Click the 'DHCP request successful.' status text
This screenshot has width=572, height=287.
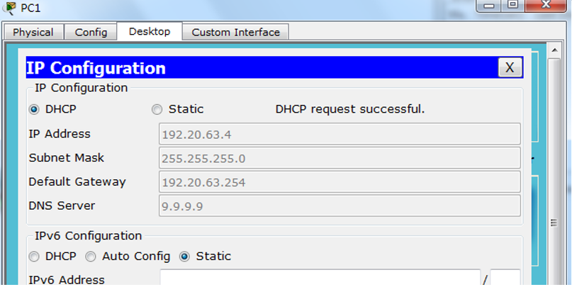[350, 109]
